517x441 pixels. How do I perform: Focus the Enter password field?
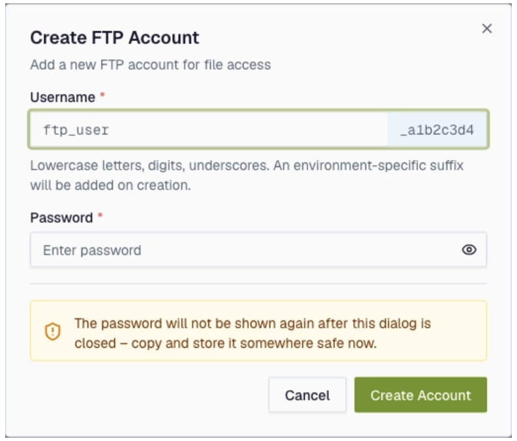pos(258,250)
